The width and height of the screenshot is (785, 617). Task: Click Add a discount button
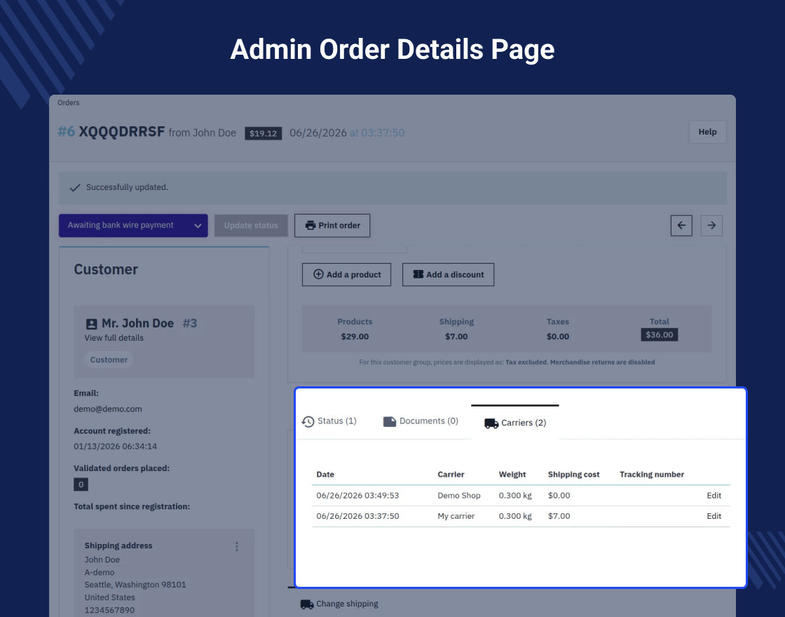[x=448, y=274]
